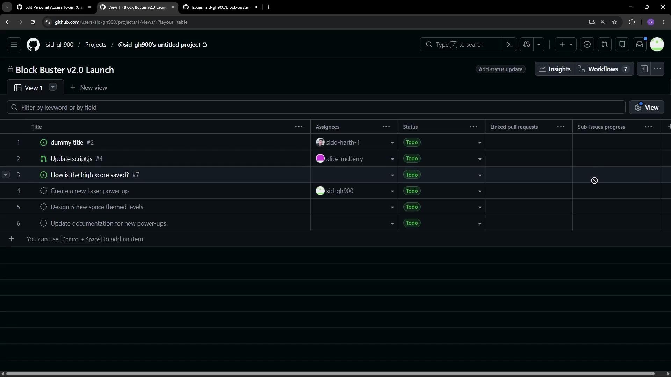Open Sub-issues progress column options
The width and height of the screenshot is (671, 377).
(x=648, y=127)
